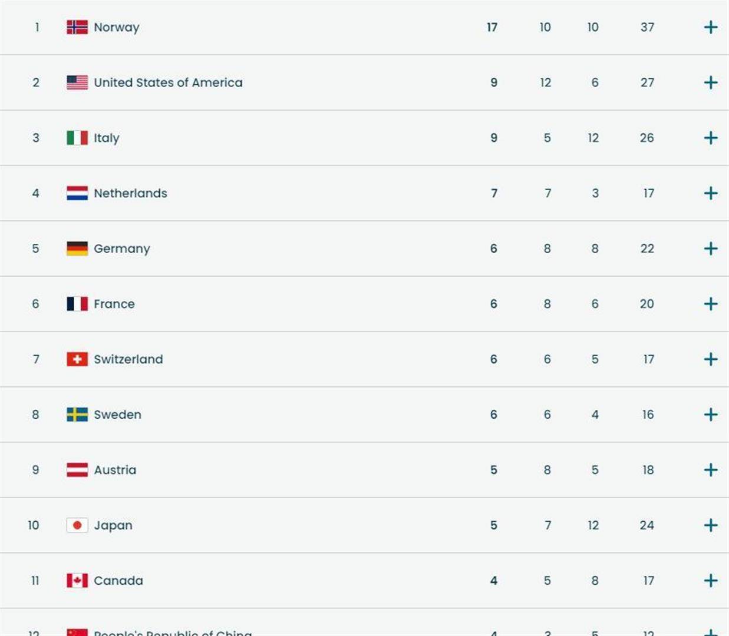Click the Japan flag icon
The width and height of the screenshot is (729, 636).
[77, 525]
